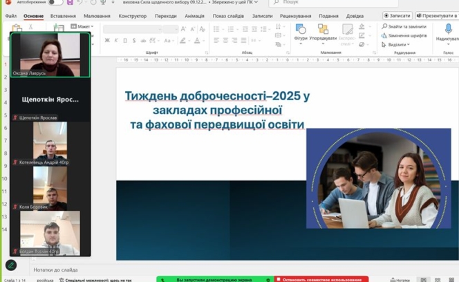
Task: Toggle the Автозбереження switch
Action: click(55, 3)
